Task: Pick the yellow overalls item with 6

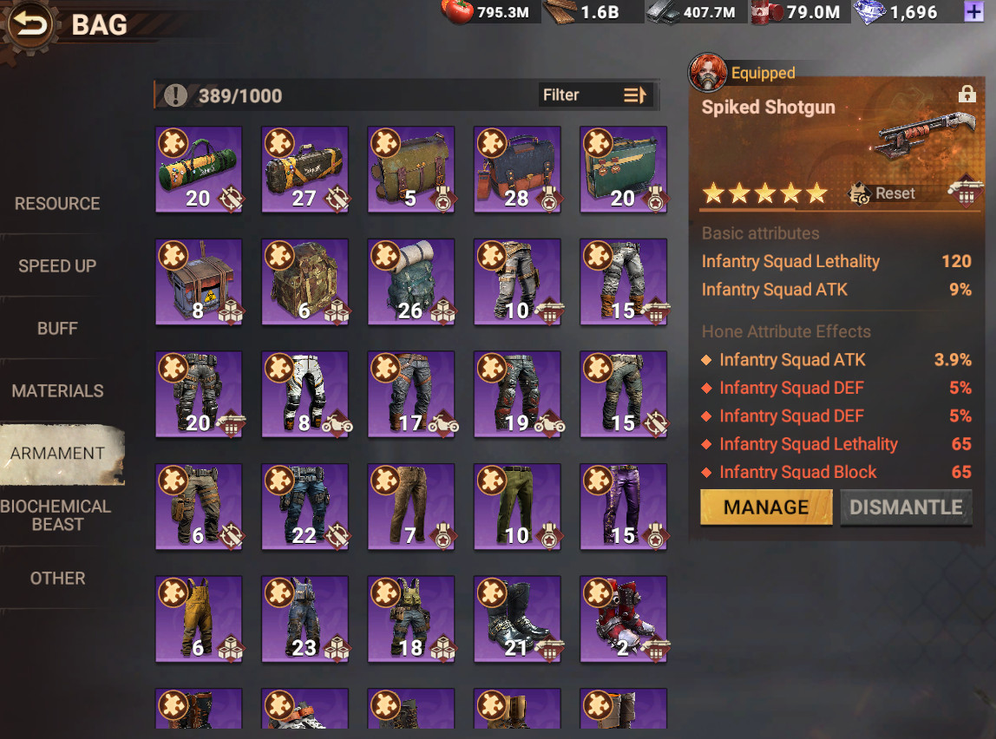Action: (x=199, y=619)
